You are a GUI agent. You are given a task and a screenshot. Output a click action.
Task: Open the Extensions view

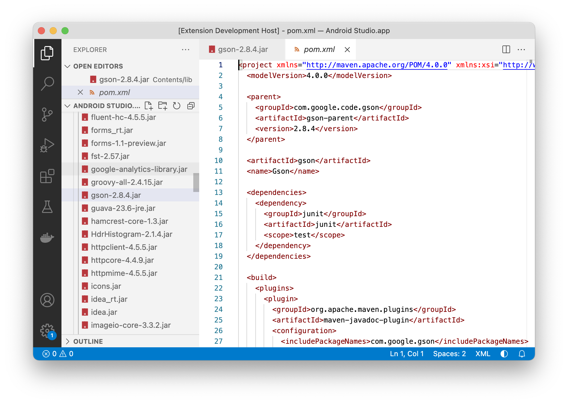pos(47,176)
